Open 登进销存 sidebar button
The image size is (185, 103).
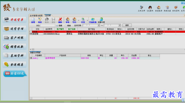click(x=14, y=65)
